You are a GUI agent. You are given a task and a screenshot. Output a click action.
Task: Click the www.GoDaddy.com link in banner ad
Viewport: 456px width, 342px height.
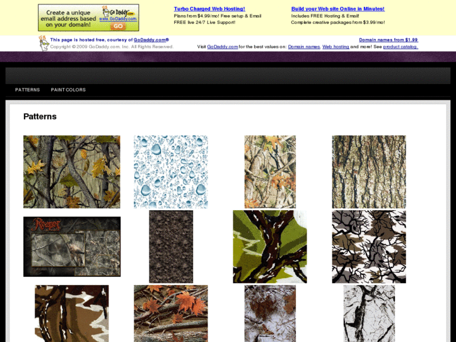click(118, 19)
